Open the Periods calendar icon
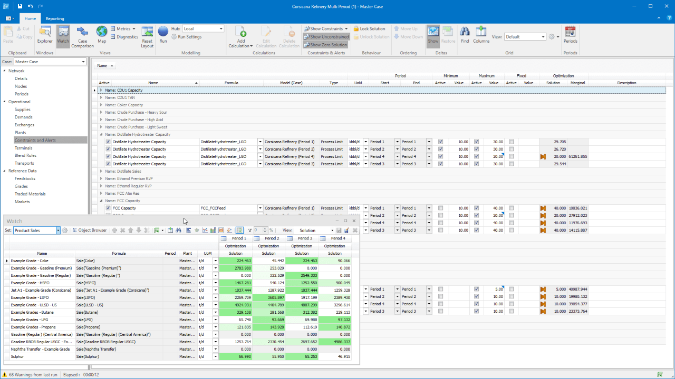675x379 pixels. (570, 33)
